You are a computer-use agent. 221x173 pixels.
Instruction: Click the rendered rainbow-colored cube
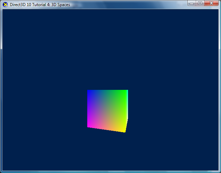click(107, 111)
